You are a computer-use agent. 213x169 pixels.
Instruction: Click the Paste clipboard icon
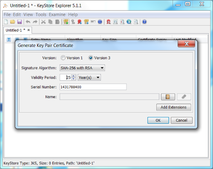tap(58, 22)
